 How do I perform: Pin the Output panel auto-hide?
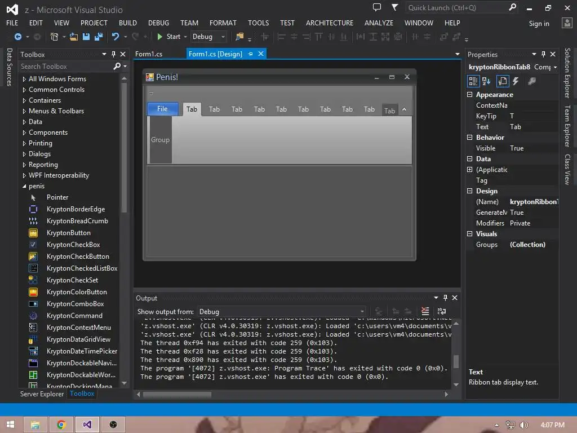pos(445,298)
